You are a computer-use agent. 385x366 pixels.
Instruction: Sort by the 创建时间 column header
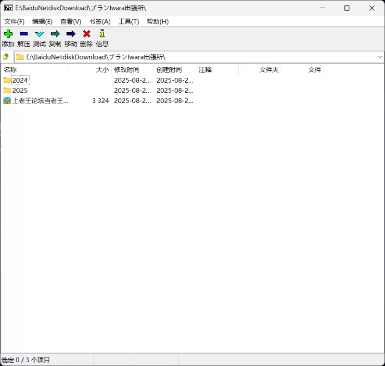point(175,70)
